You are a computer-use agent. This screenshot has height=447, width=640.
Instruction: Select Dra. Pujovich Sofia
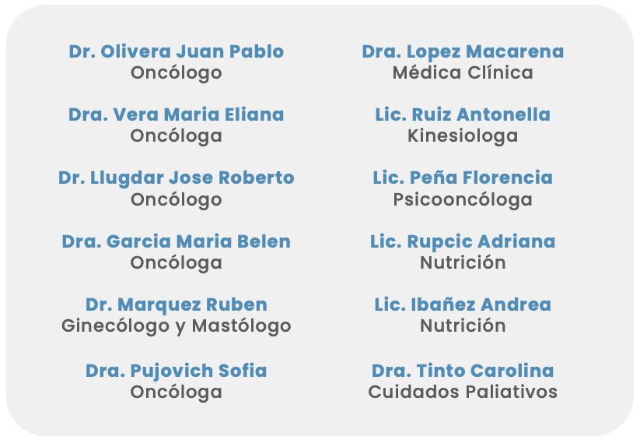point(176,371)
